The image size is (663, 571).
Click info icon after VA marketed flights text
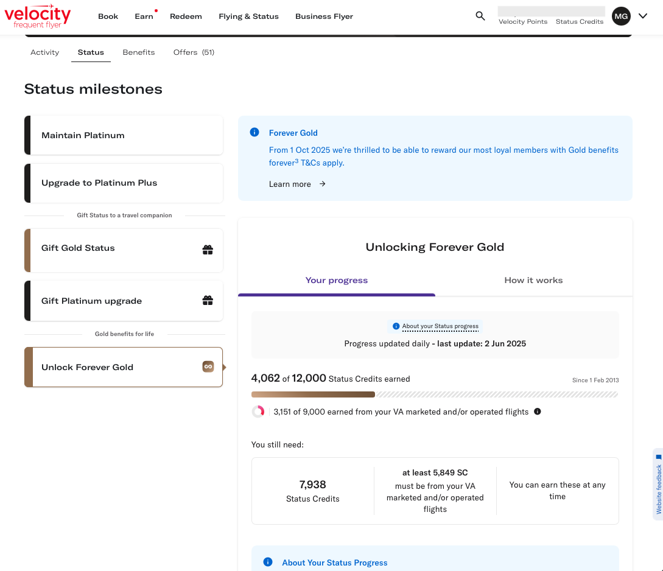click(x=538, y=412)
